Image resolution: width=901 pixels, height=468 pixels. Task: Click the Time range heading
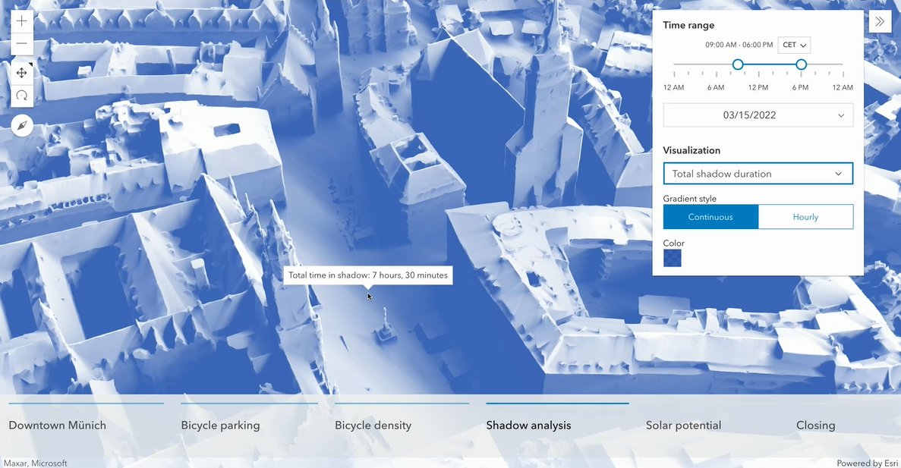[x=688, y=25]
